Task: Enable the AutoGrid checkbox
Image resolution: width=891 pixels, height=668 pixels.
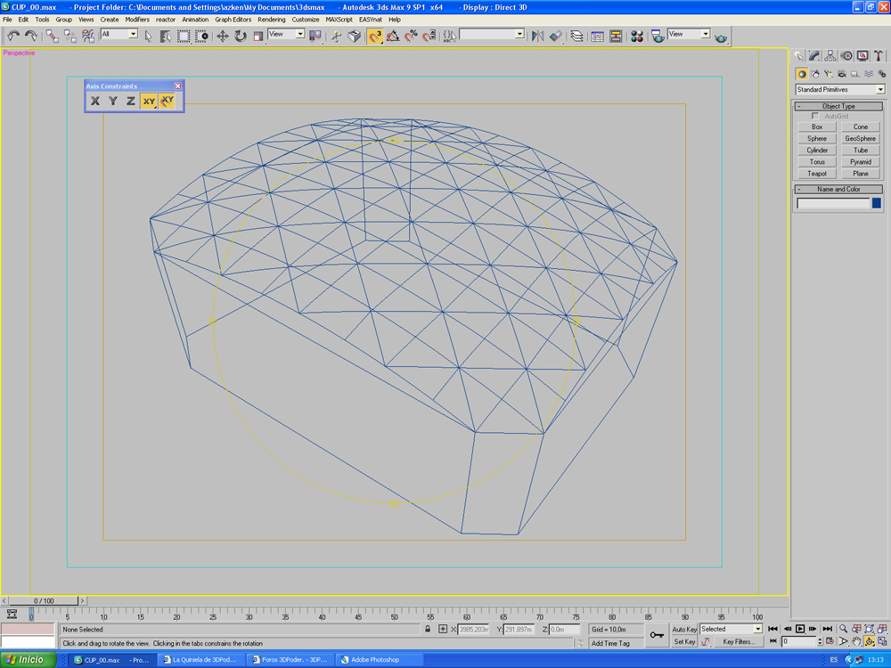Action: (x=815, y=117)
